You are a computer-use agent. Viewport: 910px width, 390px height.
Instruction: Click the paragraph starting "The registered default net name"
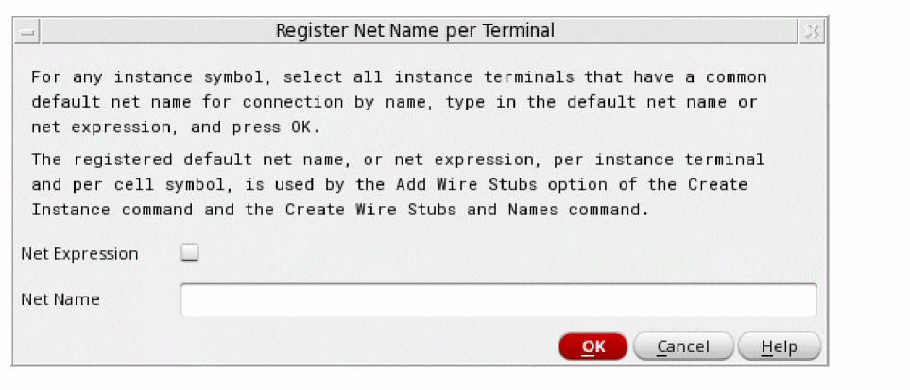(397, 184)
